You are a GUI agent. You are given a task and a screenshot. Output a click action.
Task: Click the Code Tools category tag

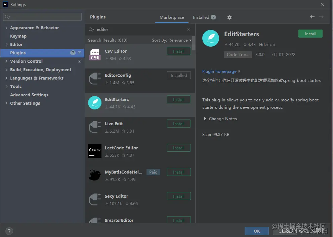(238, 54)
